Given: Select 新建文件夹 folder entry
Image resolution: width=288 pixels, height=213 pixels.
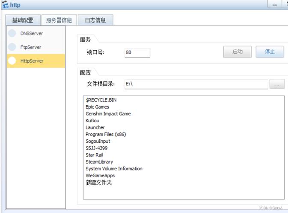Looking at the screenshot, I should (x=98, y=182).
